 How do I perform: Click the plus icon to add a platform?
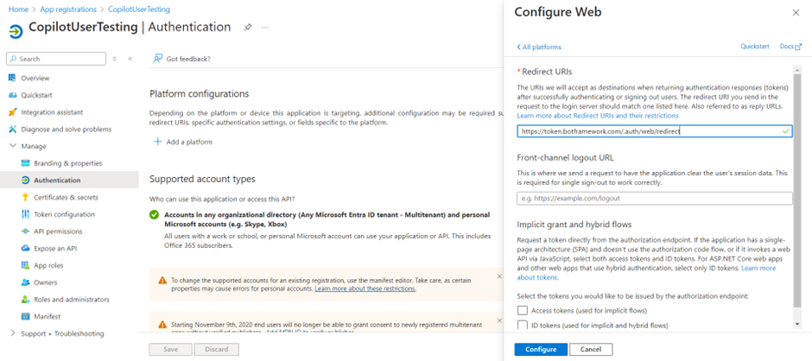tap(157, 142)
